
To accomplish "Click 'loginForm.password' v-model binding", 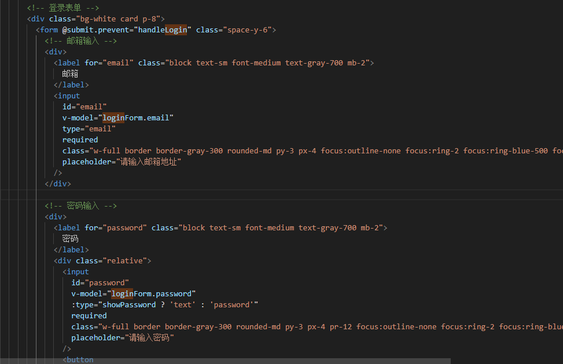I will click(151, 294).
